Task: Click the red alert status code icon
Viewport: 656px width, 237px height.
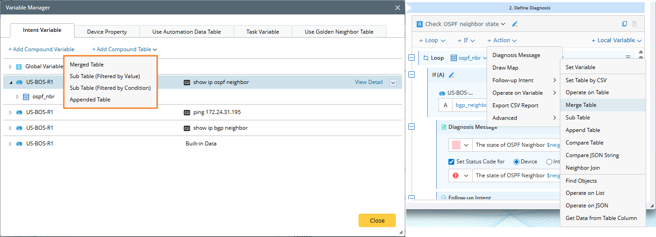Action: [456, 176]
